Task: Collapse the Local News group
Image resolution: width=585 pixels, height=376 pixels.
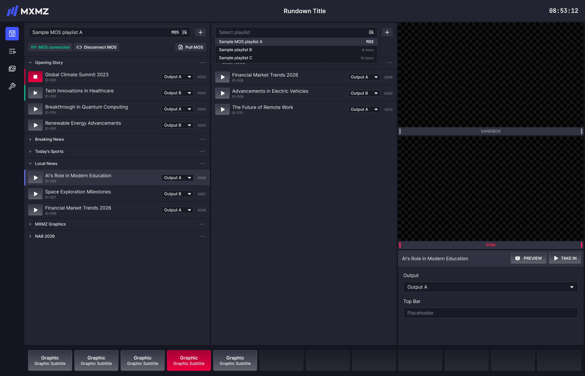Action: (x=30, y=164)
